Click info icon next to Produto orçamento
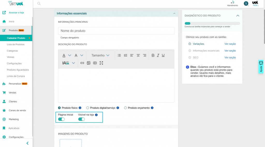265x147 pixels. tap(152, 108)
